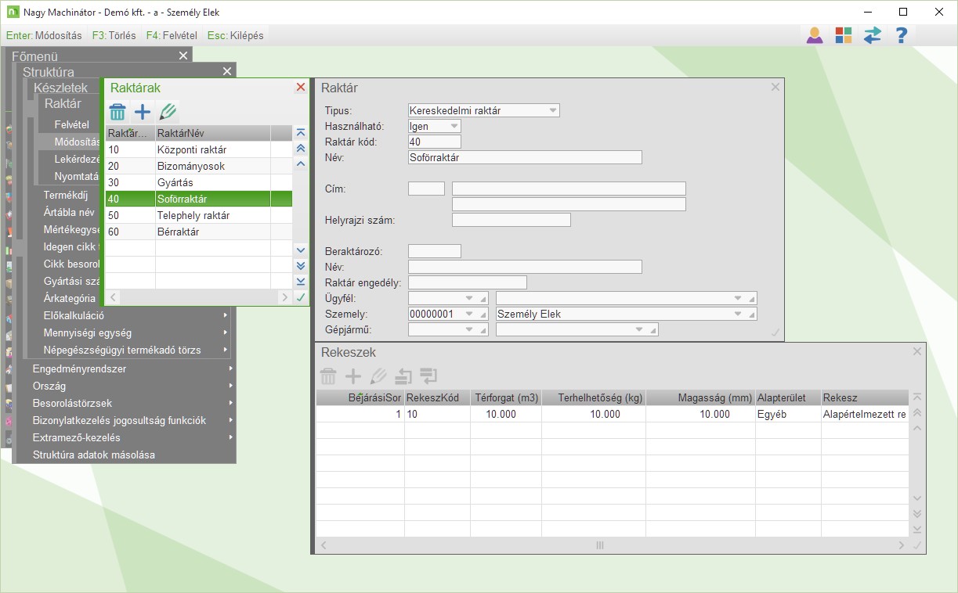The height and width of the screenshot is (593, 958).
Task: Open help with the question mark icon
Action: [902, 35]
